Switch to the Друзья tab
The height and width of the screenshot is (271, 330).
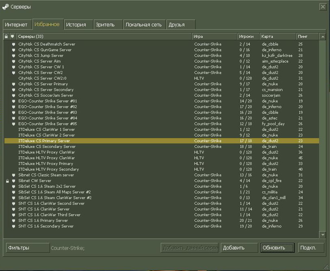tap(181, 25)
